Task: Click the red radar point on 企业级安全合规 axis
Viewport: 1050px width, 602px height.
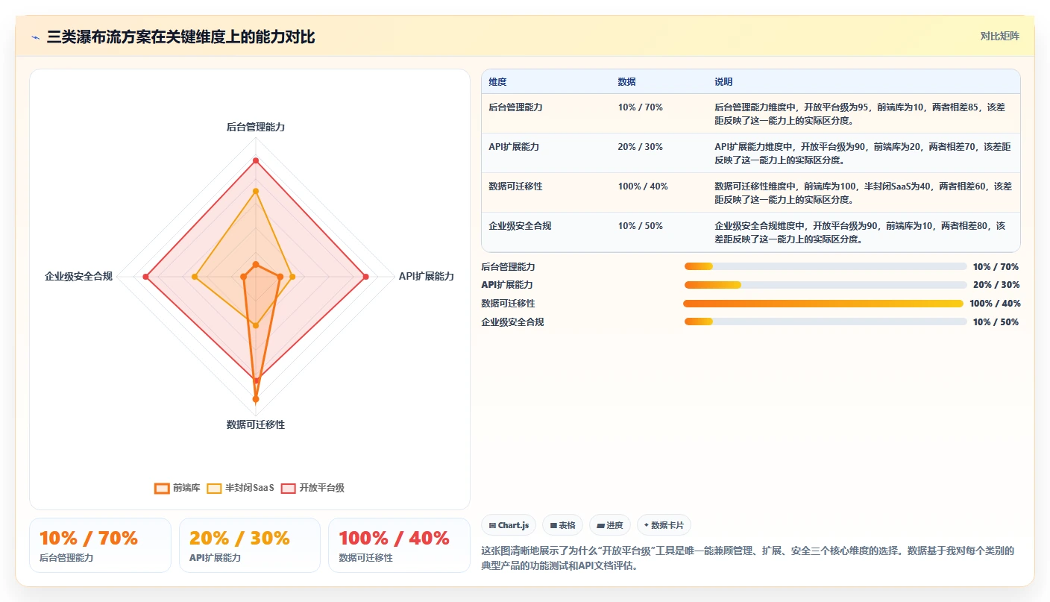Action: click(x=145, y=277)
